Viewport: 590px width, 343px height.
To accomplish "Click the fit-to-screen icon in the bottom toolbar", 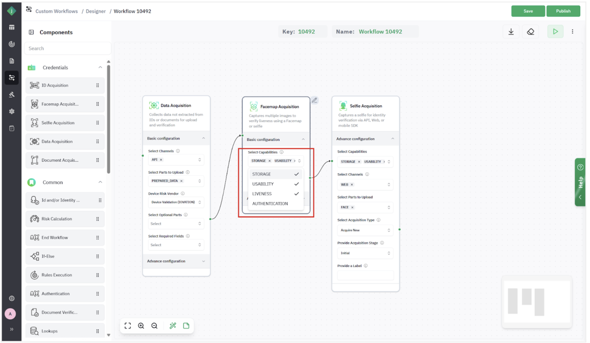I will point(128,326).
